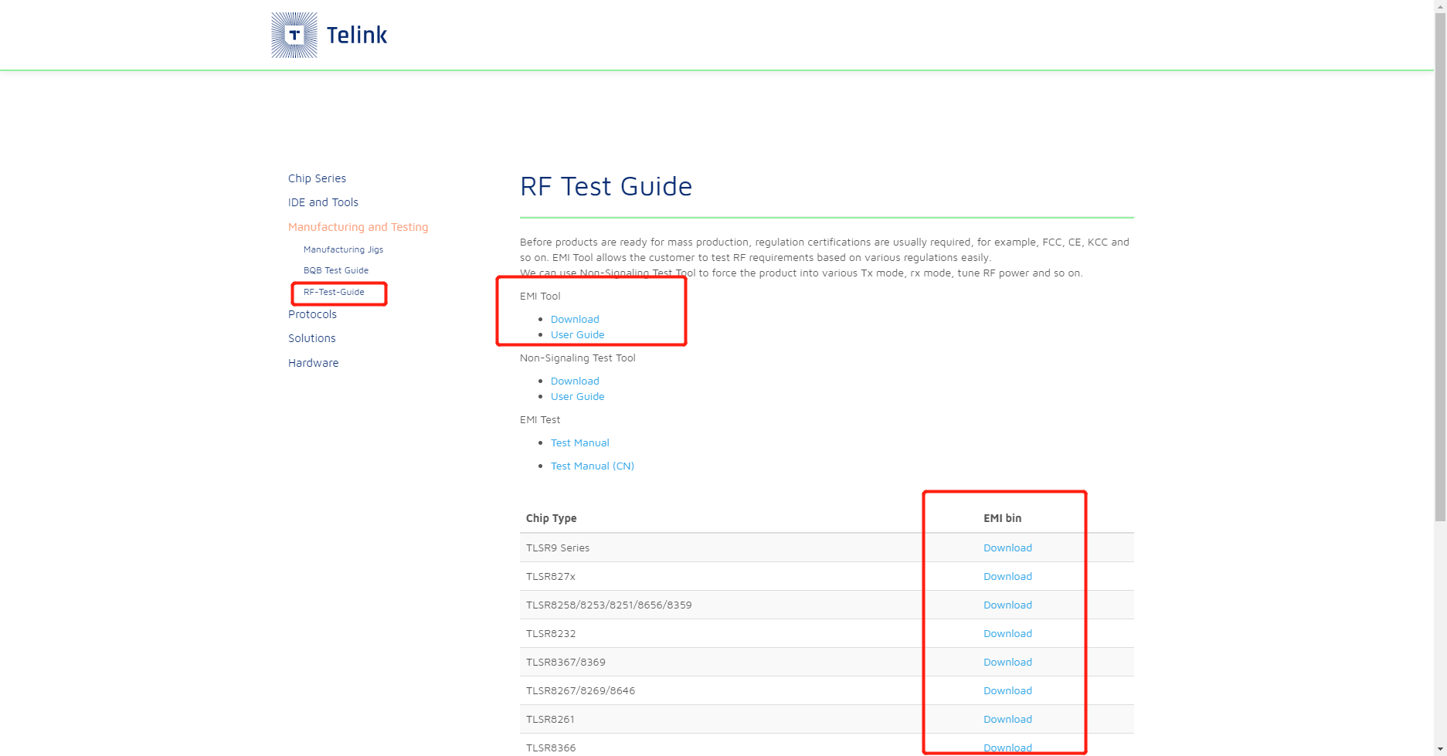Viewport: 1447px width, 756px height.
Task: Open the Chinese Test Manual (CN)
Action: (592, 466)
